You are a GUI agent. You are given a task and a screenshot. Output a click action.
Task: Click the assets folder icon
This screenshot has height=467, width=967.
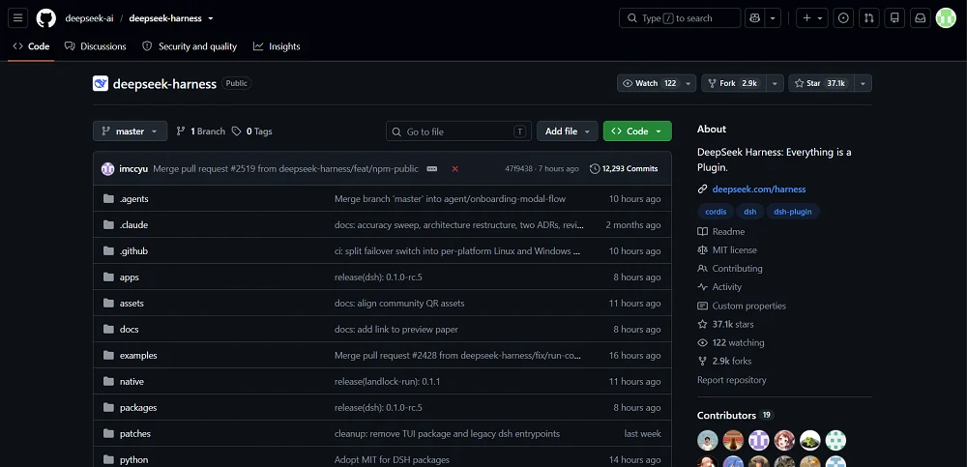point(108,303)
